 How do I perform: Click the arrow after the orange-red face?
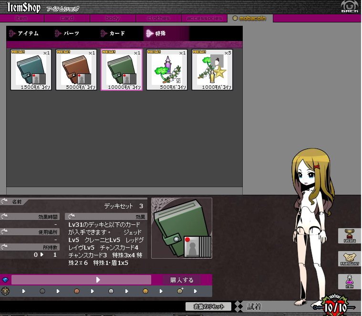(x=93, y=291)
